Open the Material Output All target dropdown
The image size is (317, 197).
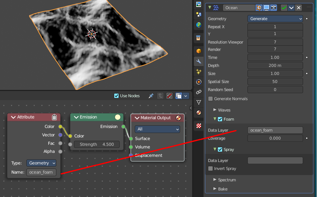157,129
